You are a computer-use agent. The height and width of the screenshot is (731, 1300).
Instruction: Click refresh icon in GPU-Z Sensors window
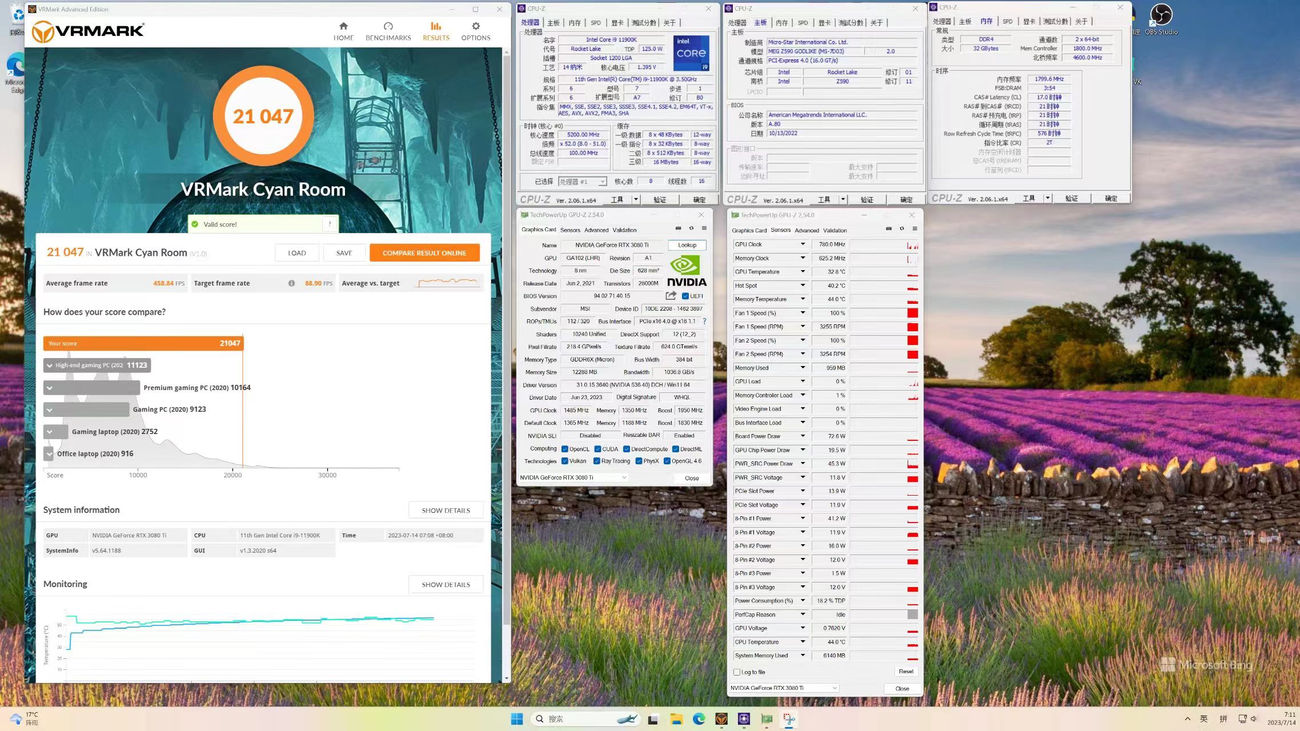pyautogui.click(x=902, y=229)
